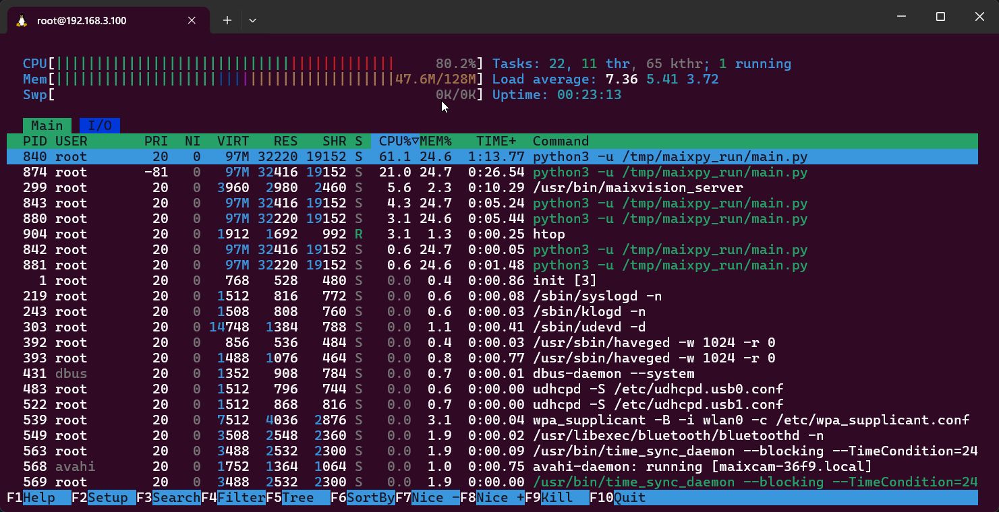This screenshot has width=999, height=512.
Task: Click the PID column header
Action: [35, 141]
